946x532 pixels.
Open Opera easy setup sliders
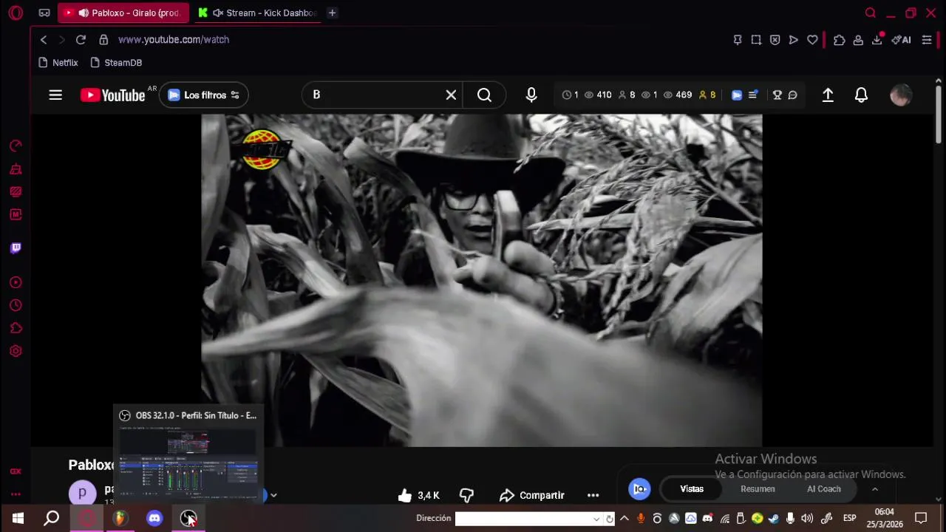[x=927, y=40]
